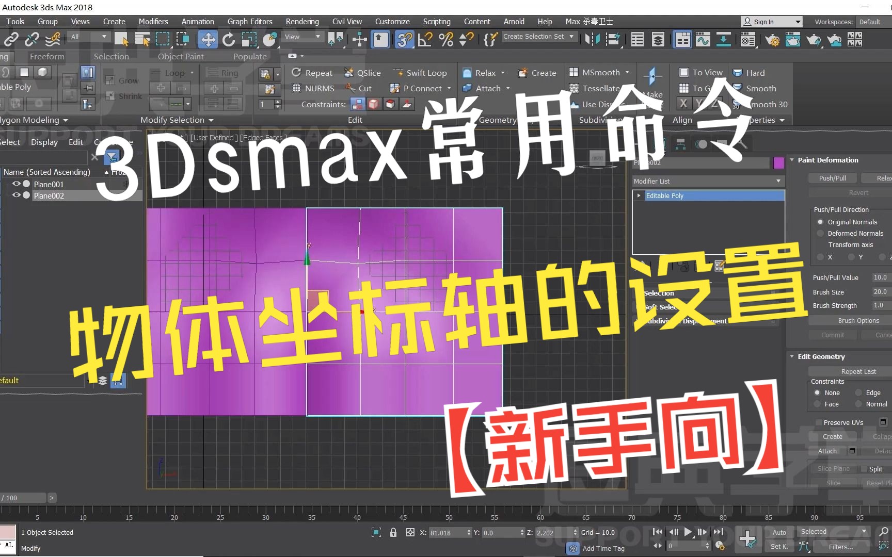Toggle the Layer Explorer icon
This screenshot has height=557, width=892.
658,39
